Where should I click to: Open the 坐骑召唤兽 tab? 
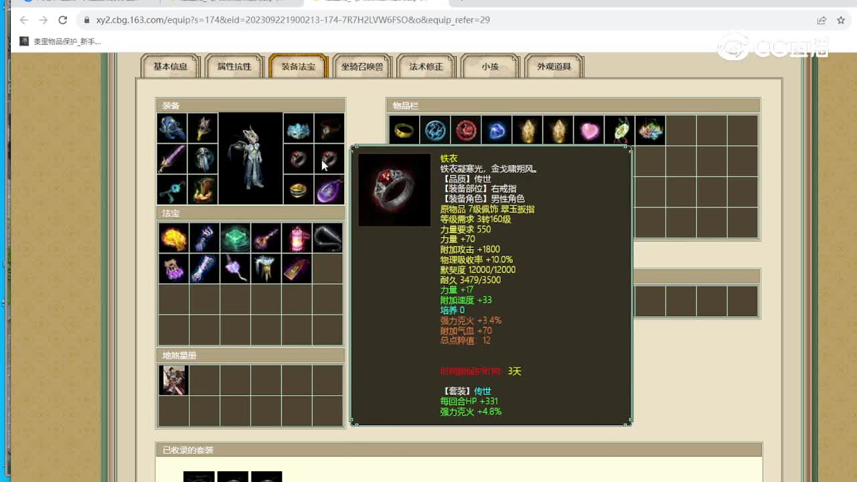click(x=362, y=66)
